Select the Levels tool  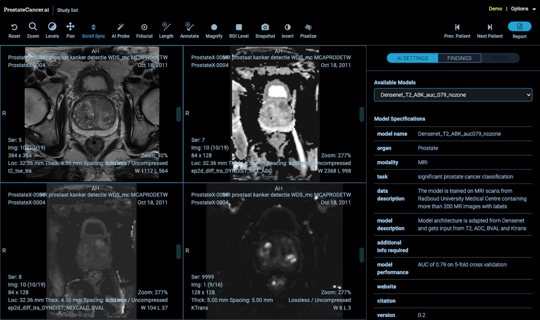(52, 27)
